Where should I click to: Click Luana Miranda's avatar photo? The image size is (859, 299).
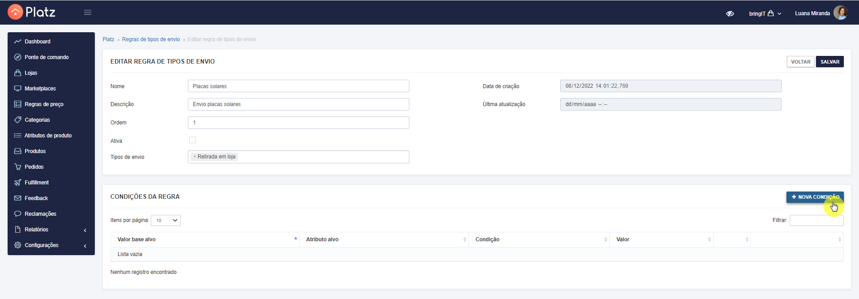pyautogui.click(x=841, y=13)
